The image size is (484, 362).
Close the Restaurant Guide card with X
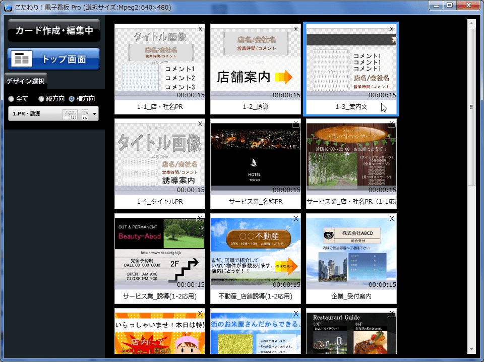click(391, 313)
